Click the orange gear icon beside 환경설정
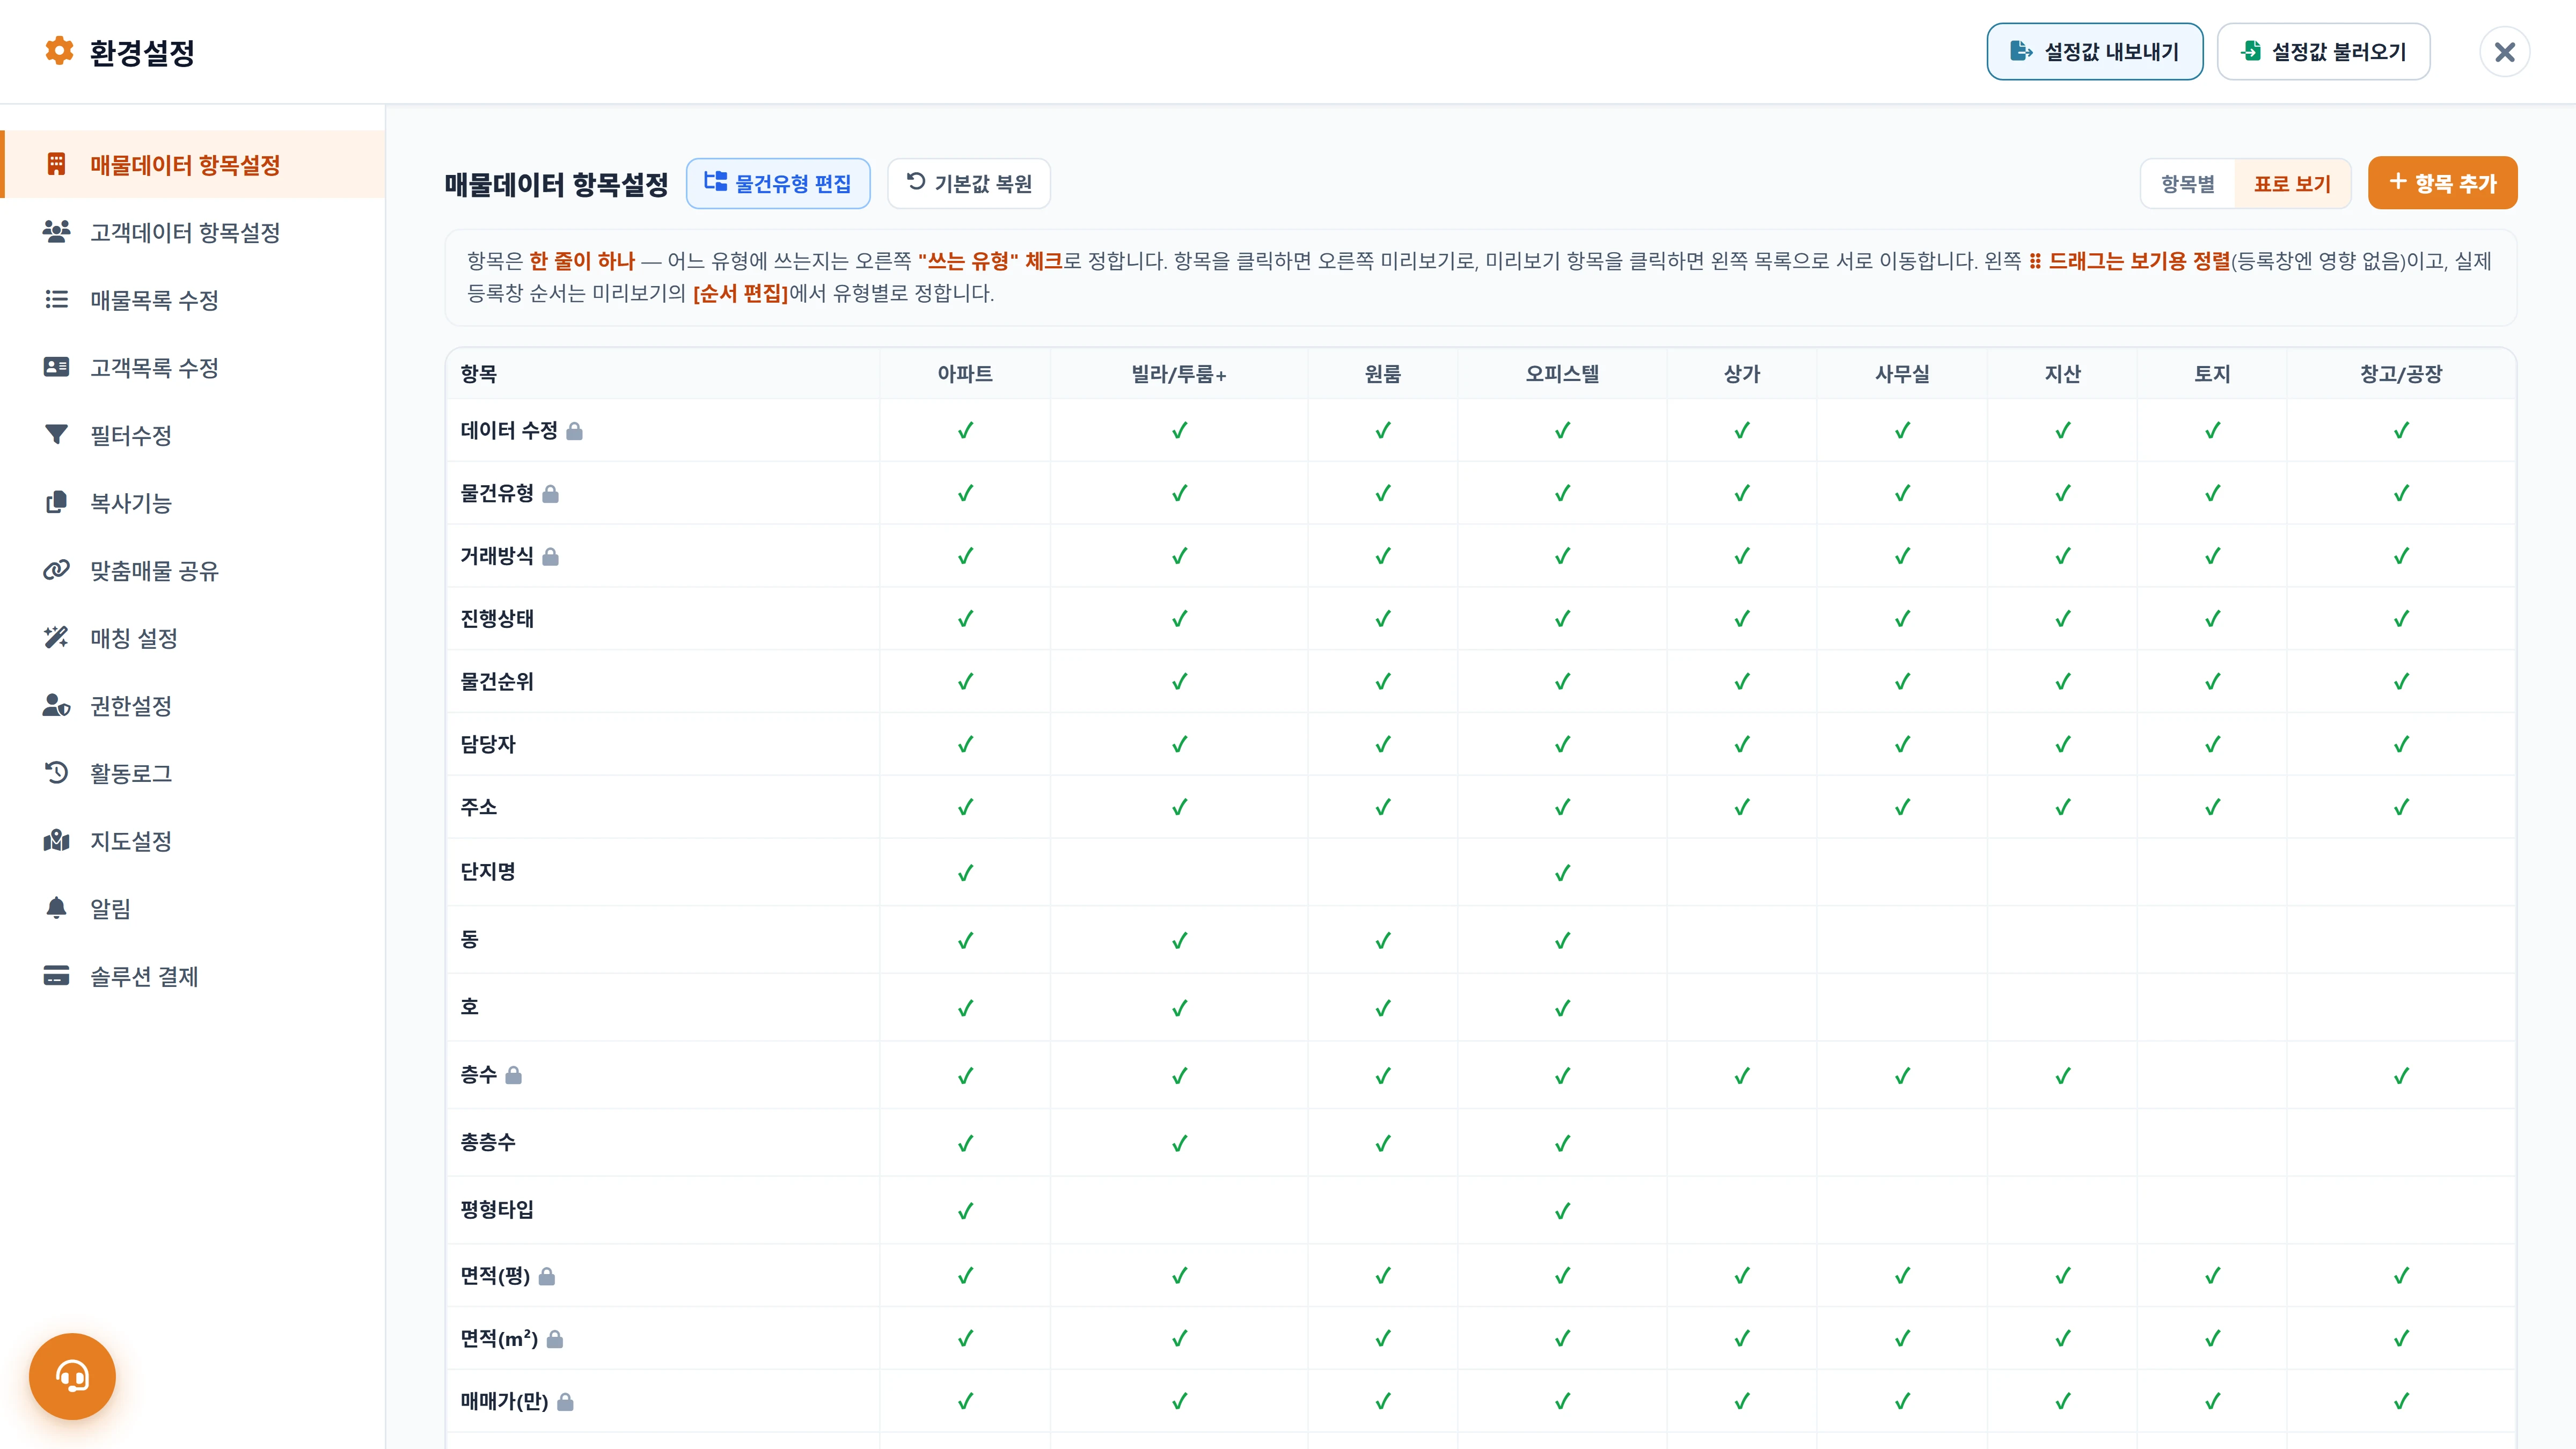Image resolution: width=2576 pixels, height=1449 pixels. click(59, 51)
